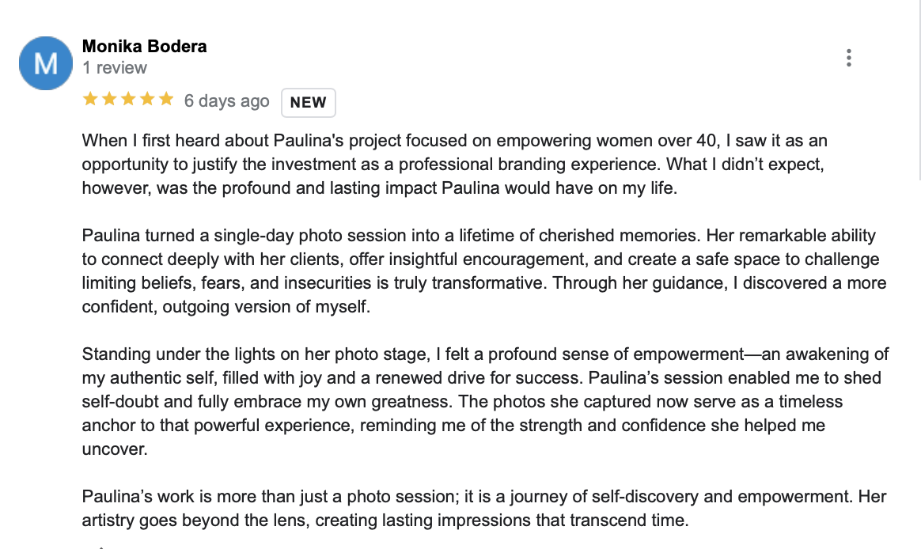
Task: Click the fifth star in the rating
Action: click(x=165, y=100)
